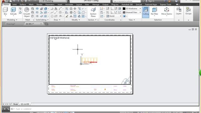Close the command line with X icon
This screenshot has height=113, width=201.
5,109
